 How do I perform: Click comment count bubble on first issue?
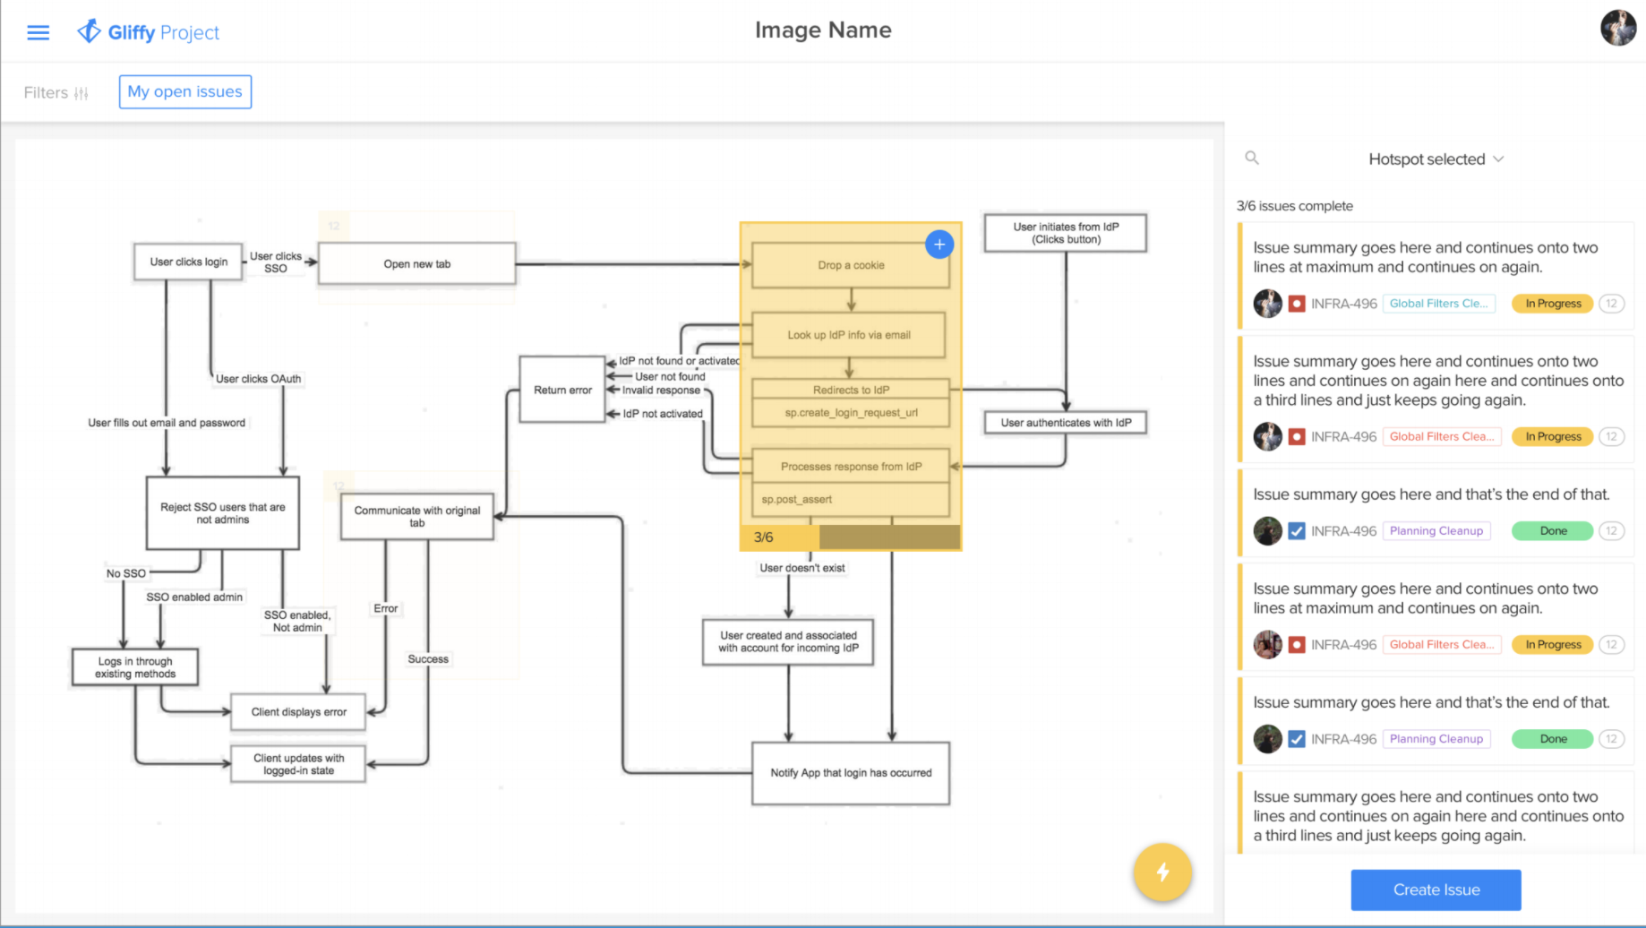[x=1611, y=304]
